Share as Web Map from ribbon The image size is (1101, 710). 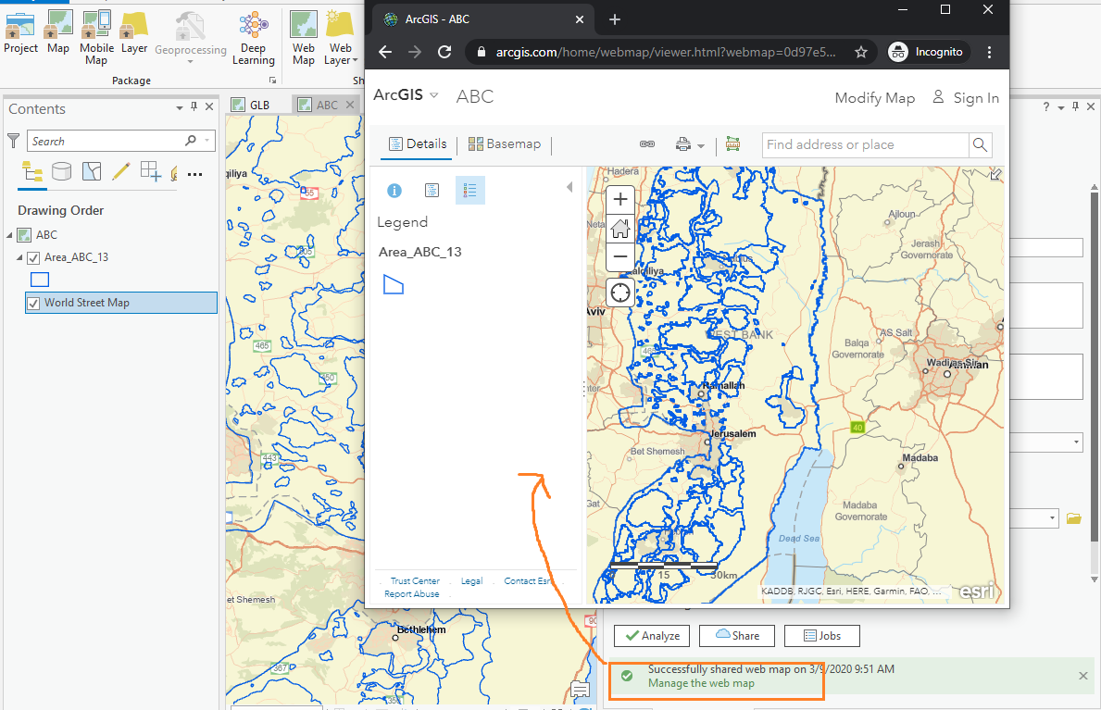[304, 39]
